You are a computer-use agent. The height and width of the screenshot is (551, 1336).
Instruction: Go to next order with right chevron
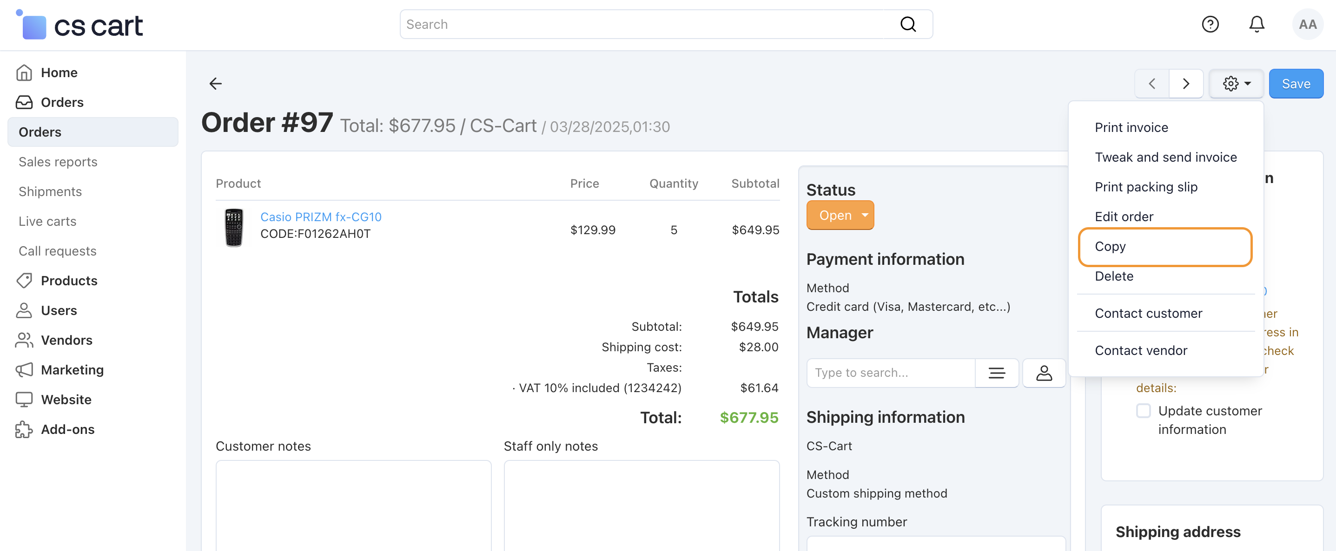pyautogui.click(x=1185, y=84)
